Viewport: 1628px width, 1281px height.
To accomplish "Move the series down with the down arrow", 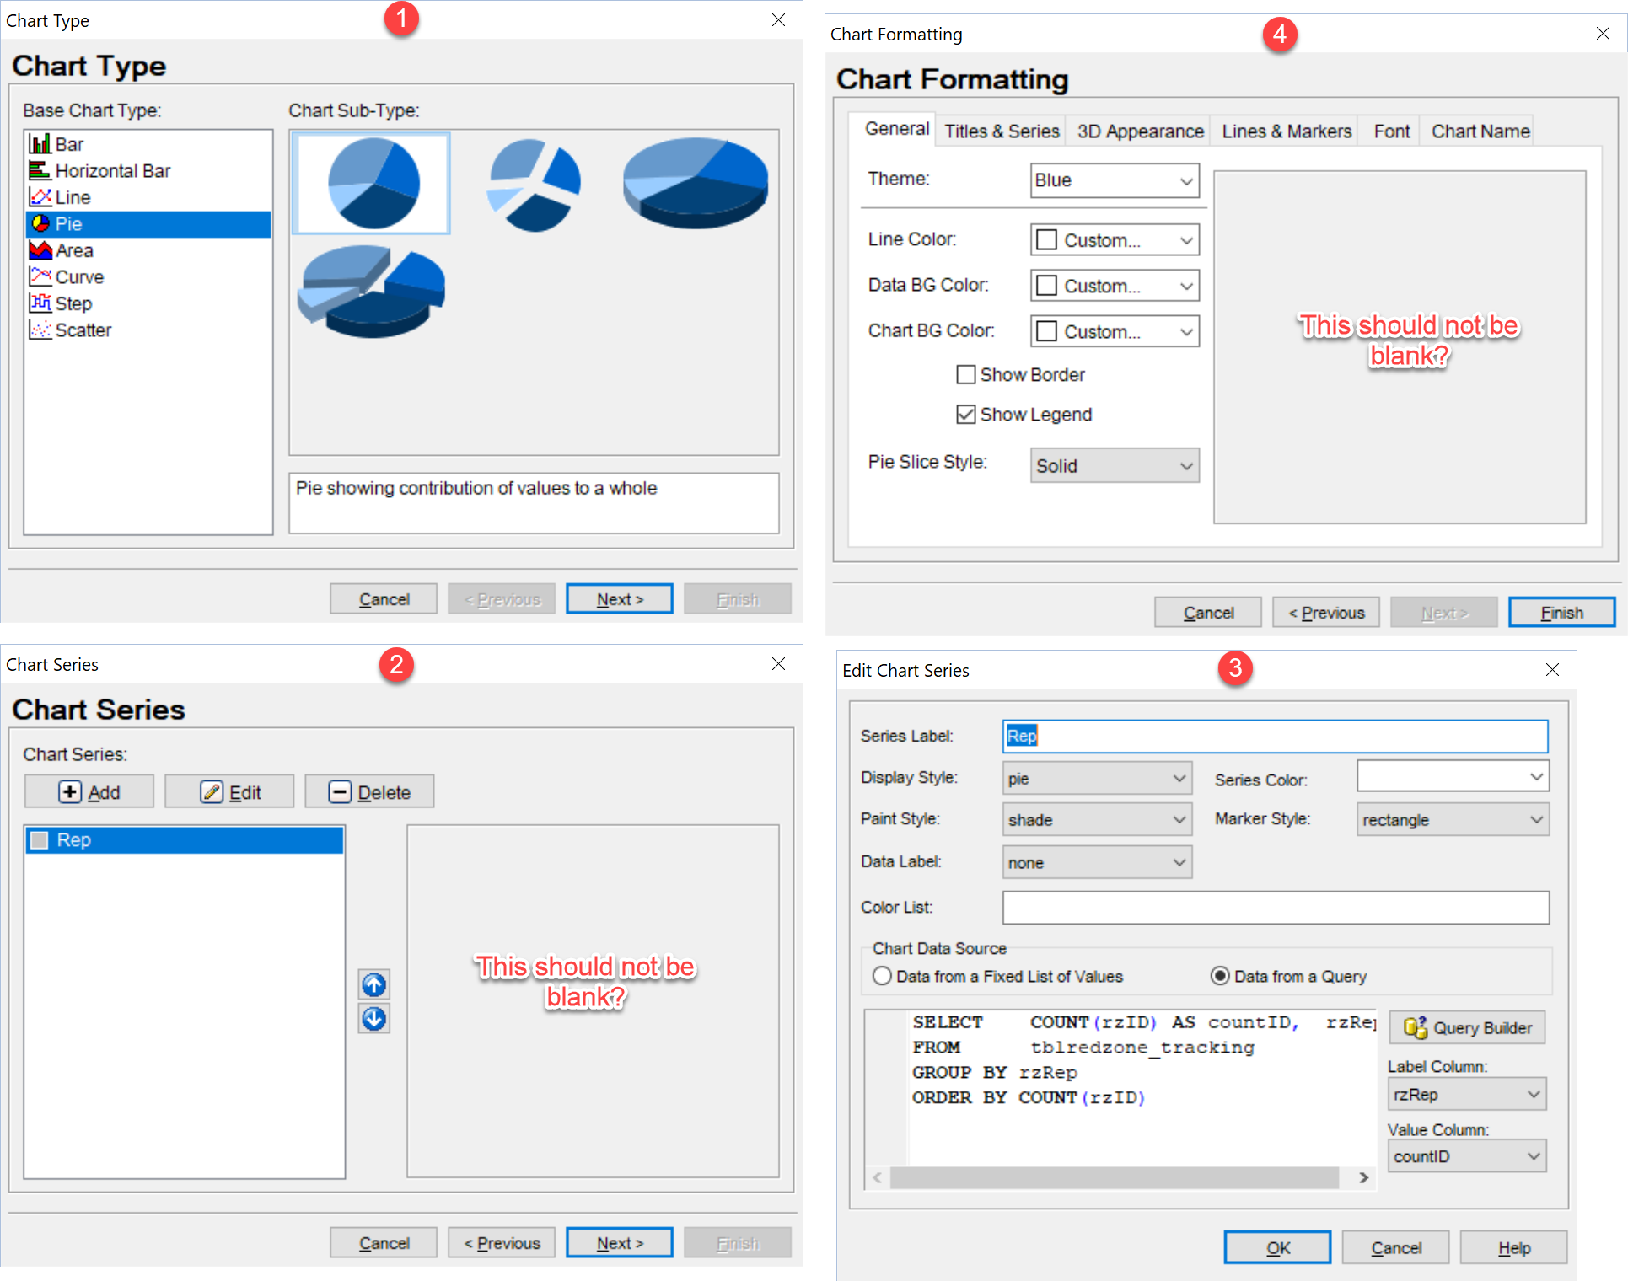I will (x=373, y=1019).
